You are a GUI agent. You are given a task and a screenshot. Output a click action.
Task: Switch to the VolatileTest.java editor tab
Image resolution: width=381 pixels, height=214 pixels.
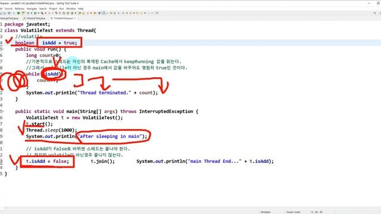click(63, 18)
